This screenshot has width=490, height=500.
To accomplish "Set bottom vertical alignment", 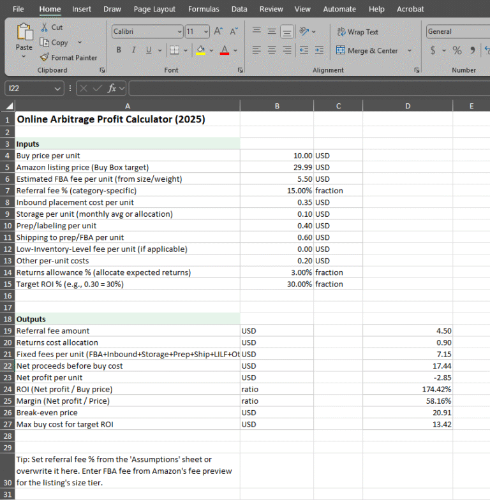I will click(x=287, y=32).
